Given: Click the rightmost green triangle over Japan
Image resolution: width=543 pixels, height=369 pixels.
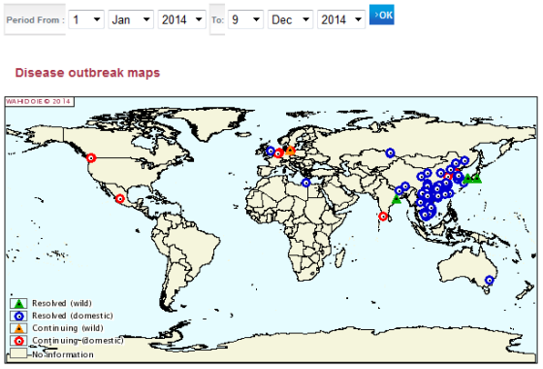Looking at the screenshot, I should pos(477,179).
